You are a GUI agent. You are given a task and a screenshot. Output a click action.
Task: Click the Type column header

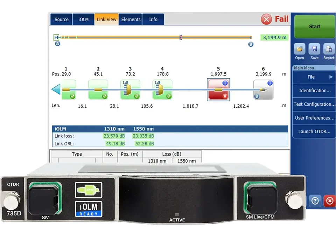click(x=77, y=154)
